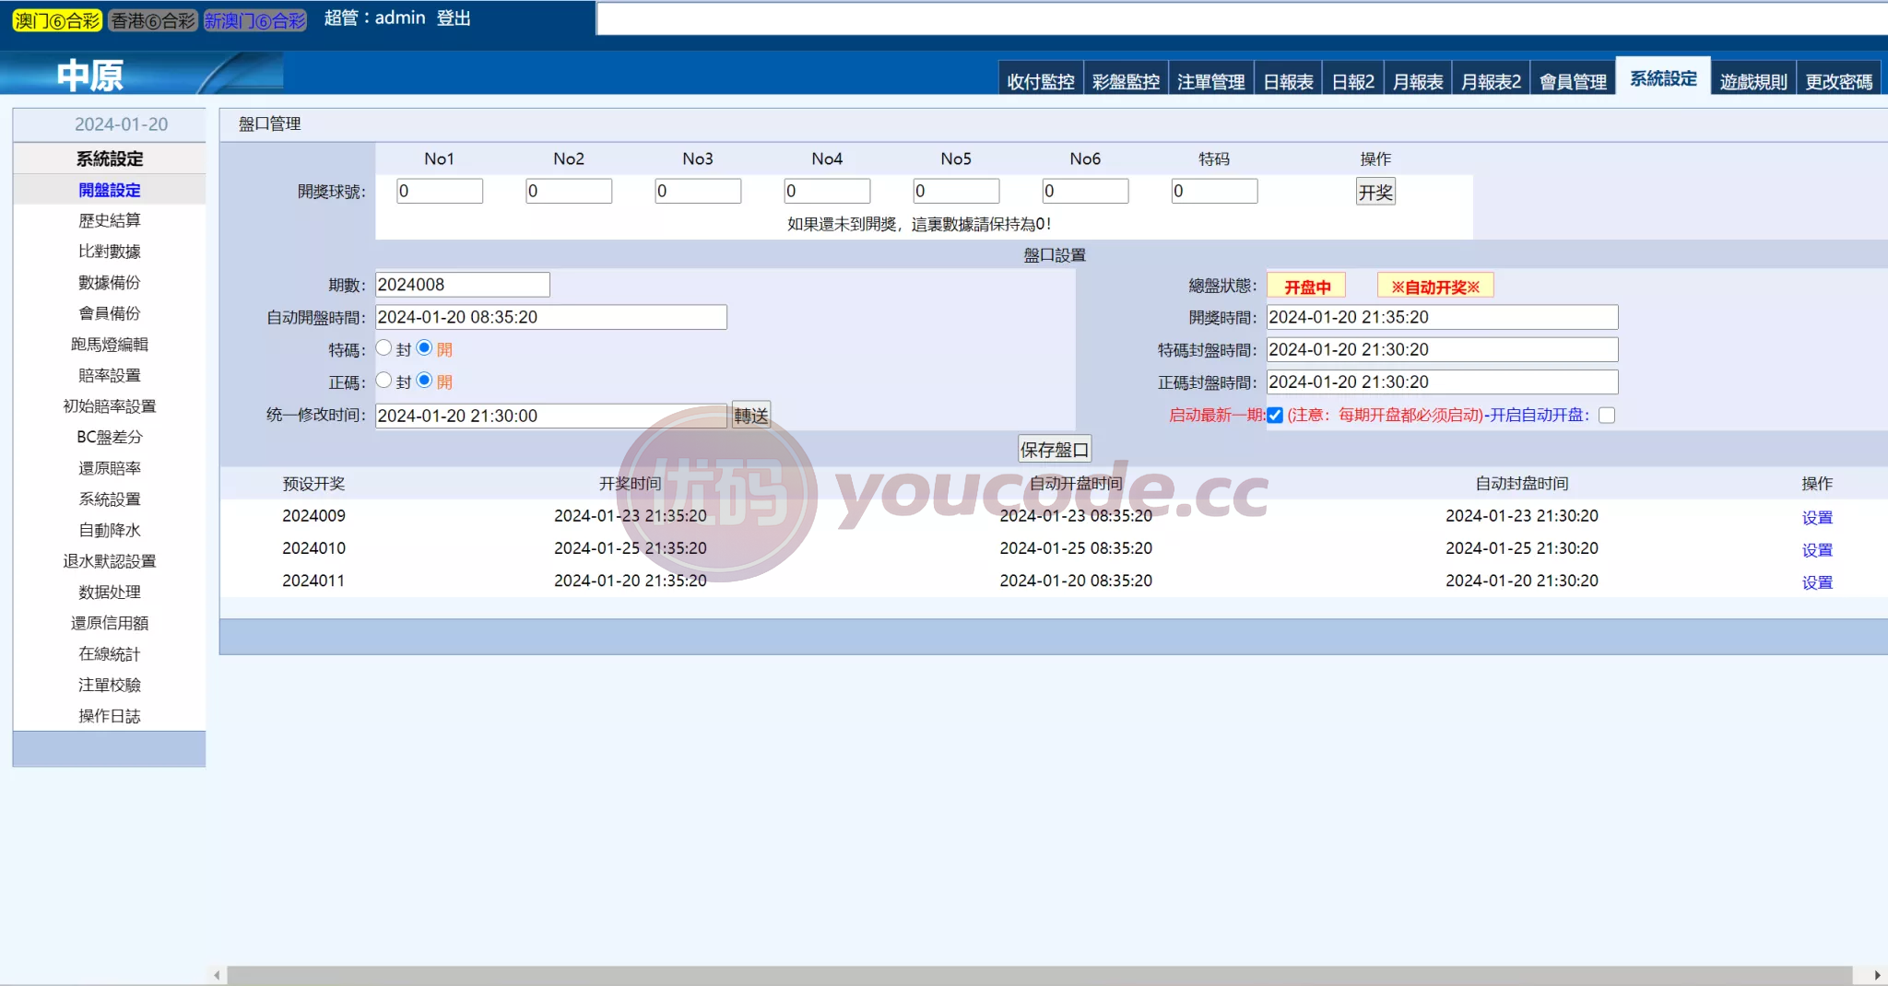Select the 特碼 封 radio button
The width and height of the screenshot is (1888, 986).
[x=384, y=348]
